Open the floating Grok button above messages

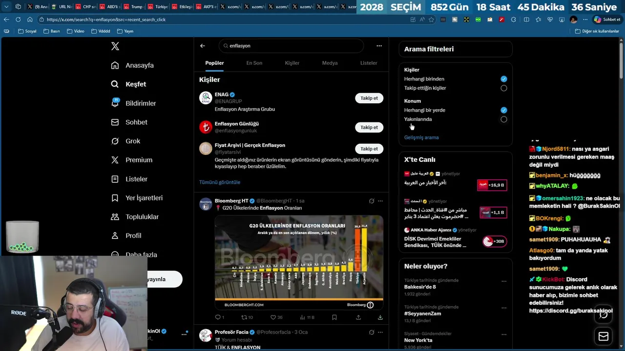coord(604,315)
